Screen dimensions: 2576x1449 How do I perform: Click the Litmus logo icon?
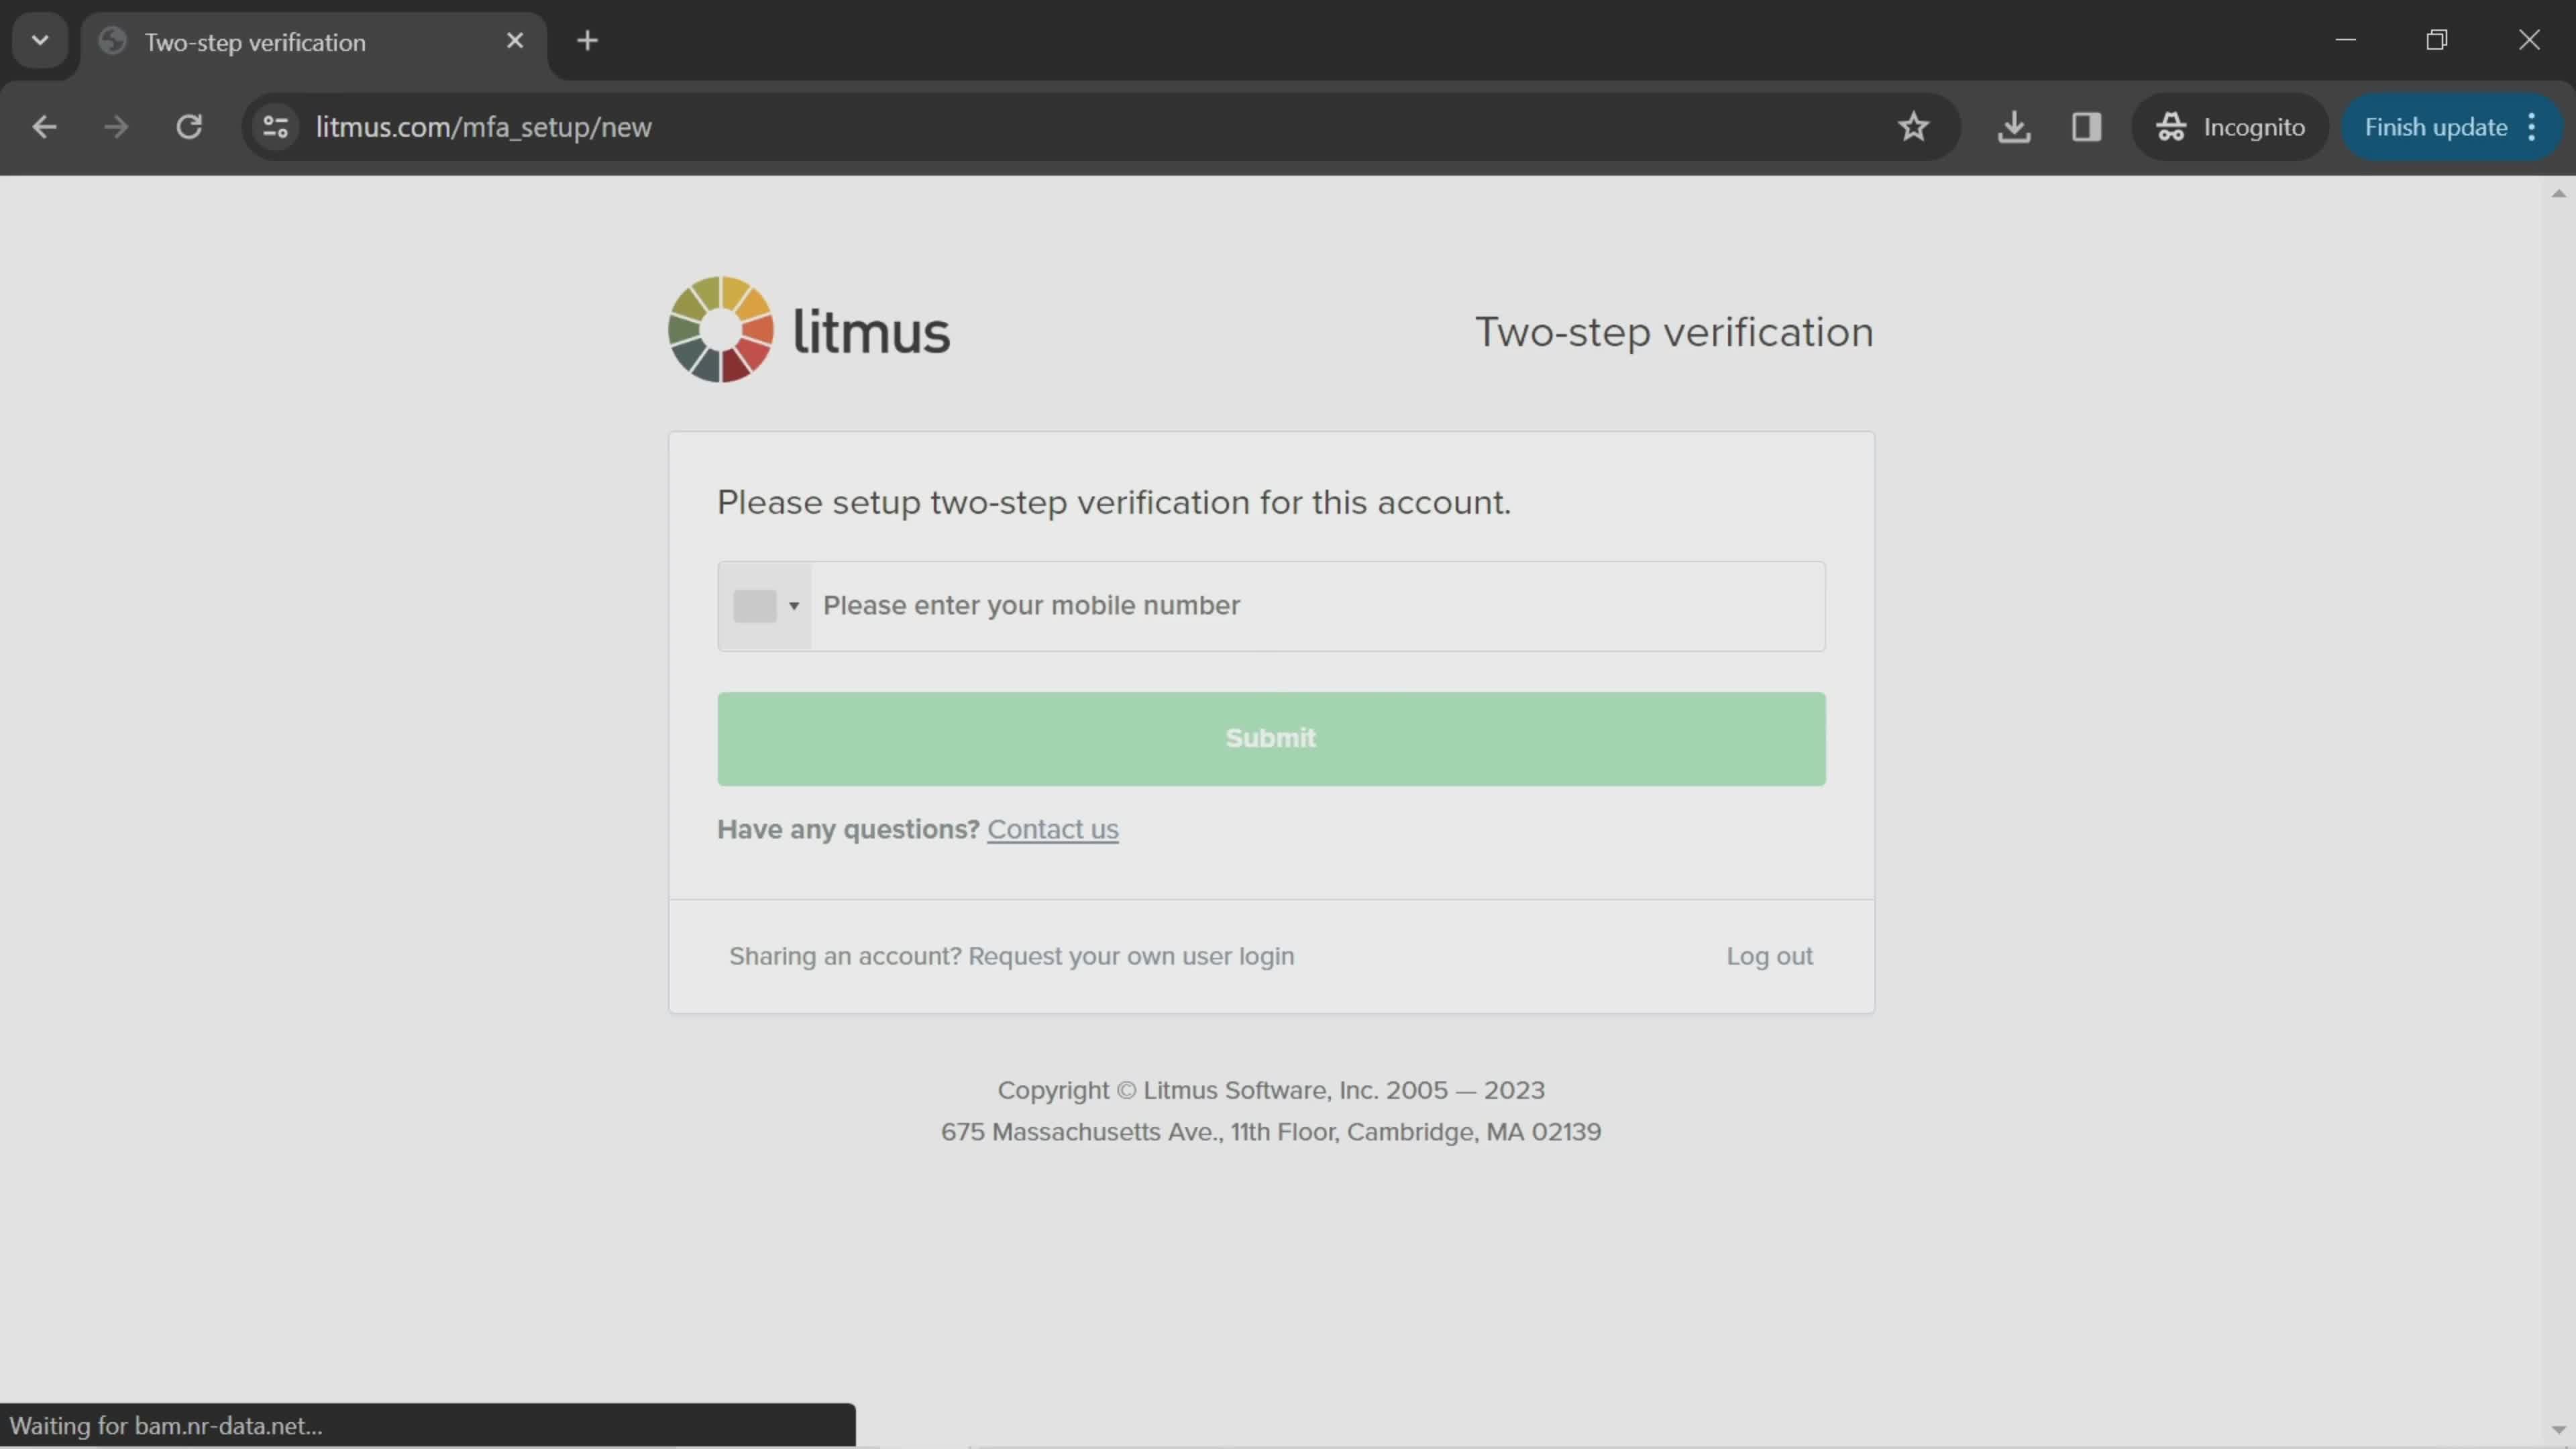pos(722,329)
